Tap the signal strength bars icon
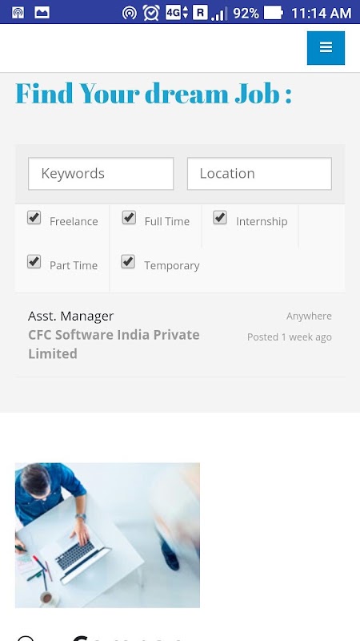The height and width of the screenshot is (641, 360). click(218, 14)
